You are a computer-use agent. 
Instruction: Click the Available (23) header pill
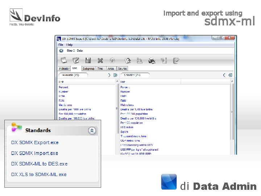73,75
